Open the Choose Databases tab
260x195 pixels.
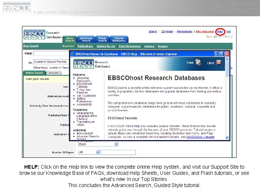tap(119, 39)
